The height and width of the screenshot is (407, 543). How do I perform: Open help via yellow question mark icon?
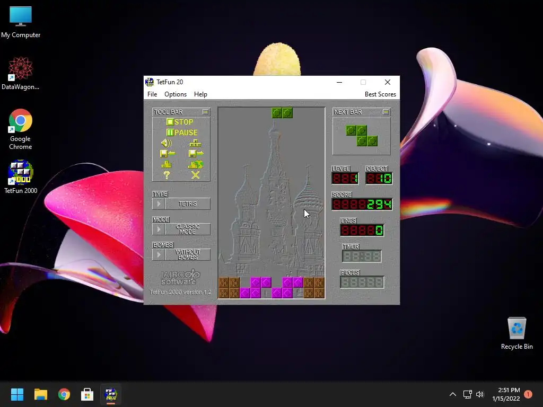(x=167, y=175)
